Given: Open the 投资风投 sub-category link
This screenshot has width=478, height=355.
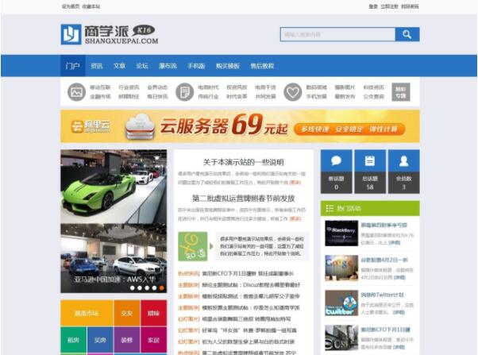Looking at the screenshot, I should pos(237,87).
